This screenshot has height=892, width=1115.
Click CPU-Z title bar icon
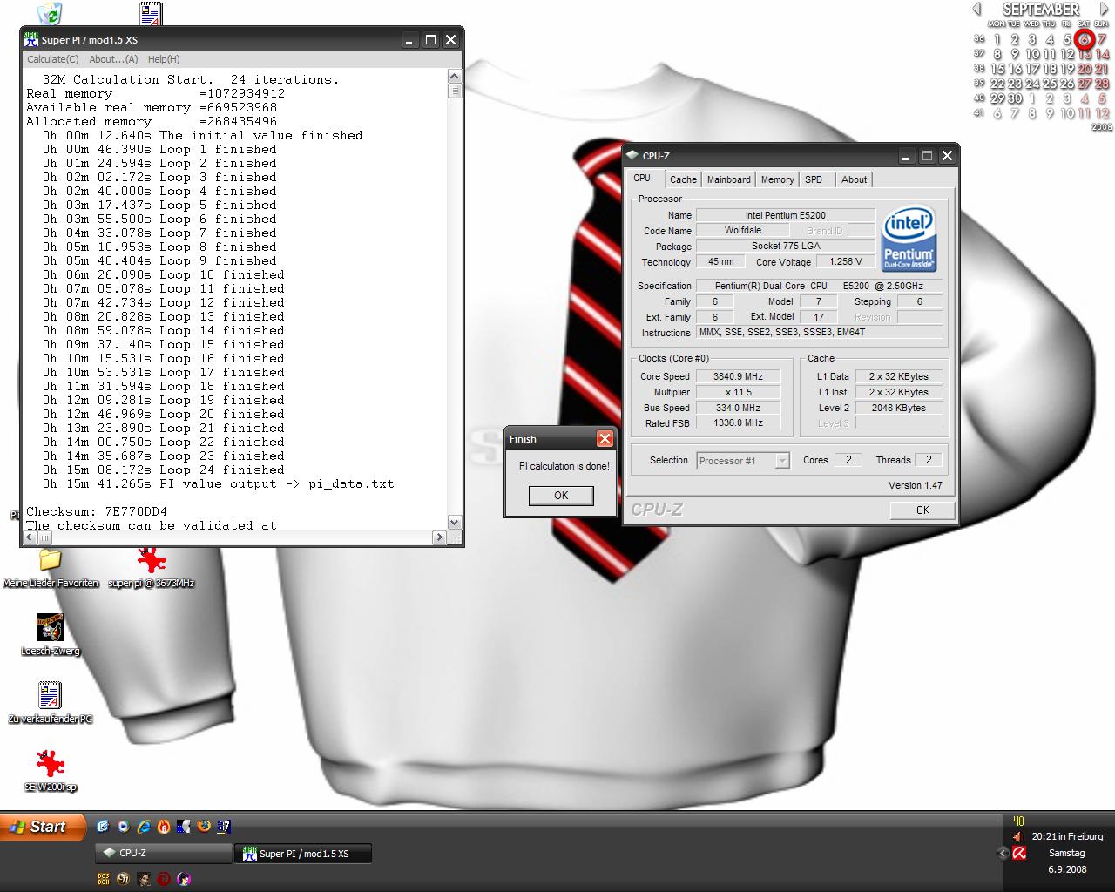pyautogui.click(x=632, y=156)
